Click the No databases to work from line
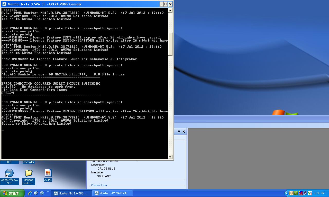329x197 pixels. click(38, 87)
